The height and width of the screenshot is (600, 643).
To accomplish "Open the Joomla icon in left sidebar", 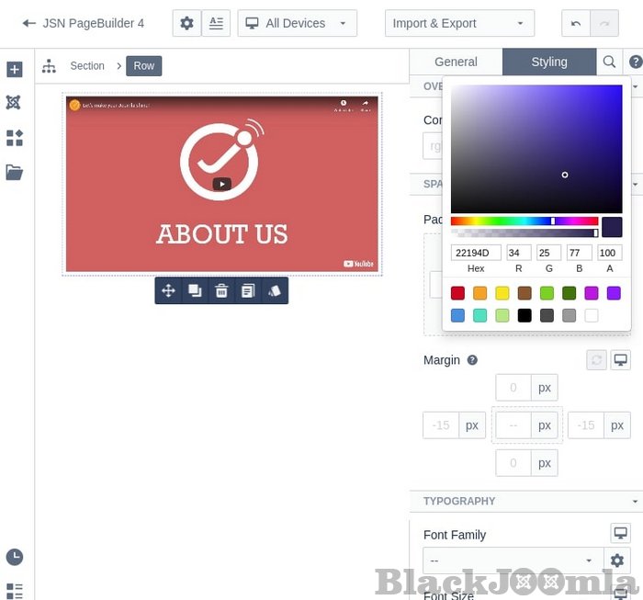I will [14, 103].
